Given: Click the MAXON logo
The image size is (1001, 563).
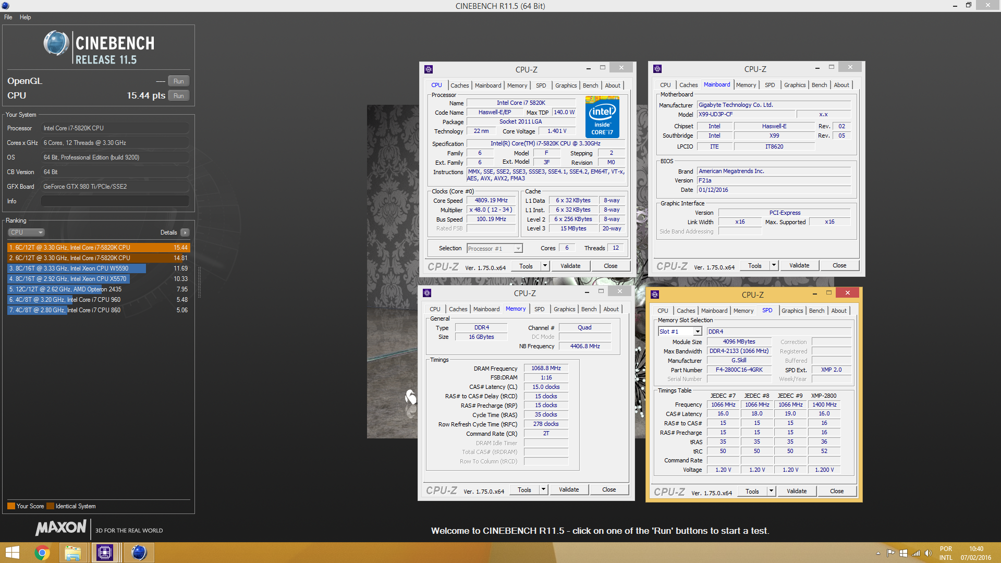Looking at the screenshot, I should pos(61,528).
